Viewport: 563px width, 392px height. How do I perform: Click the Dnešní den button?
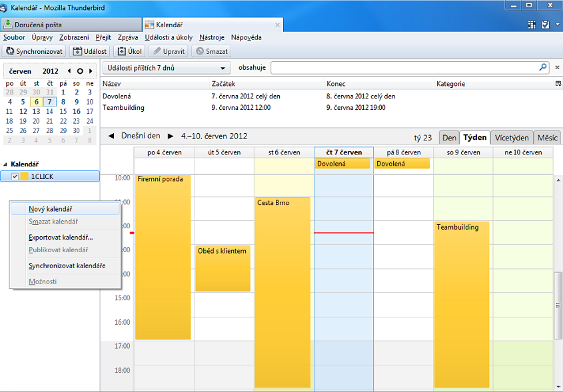(141, 136)
